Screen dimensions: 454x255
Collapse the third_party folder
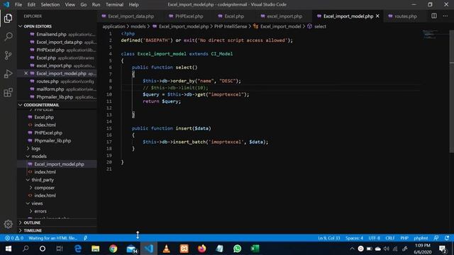pos(43,180)
